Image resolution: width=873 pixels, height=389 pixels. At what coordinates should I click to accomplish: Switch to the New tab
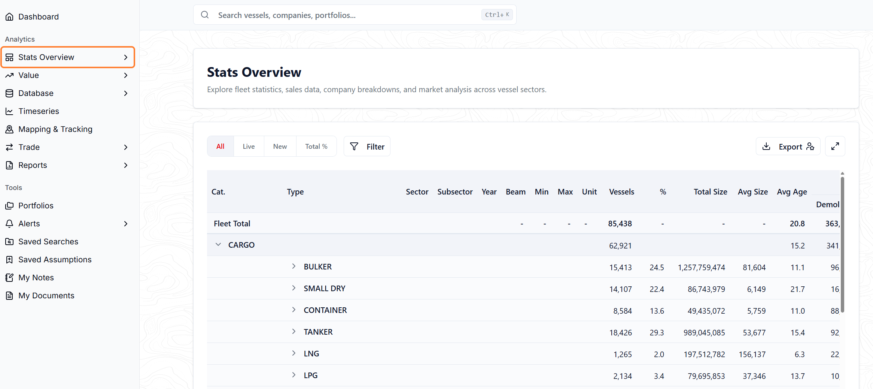pos(280,146)
